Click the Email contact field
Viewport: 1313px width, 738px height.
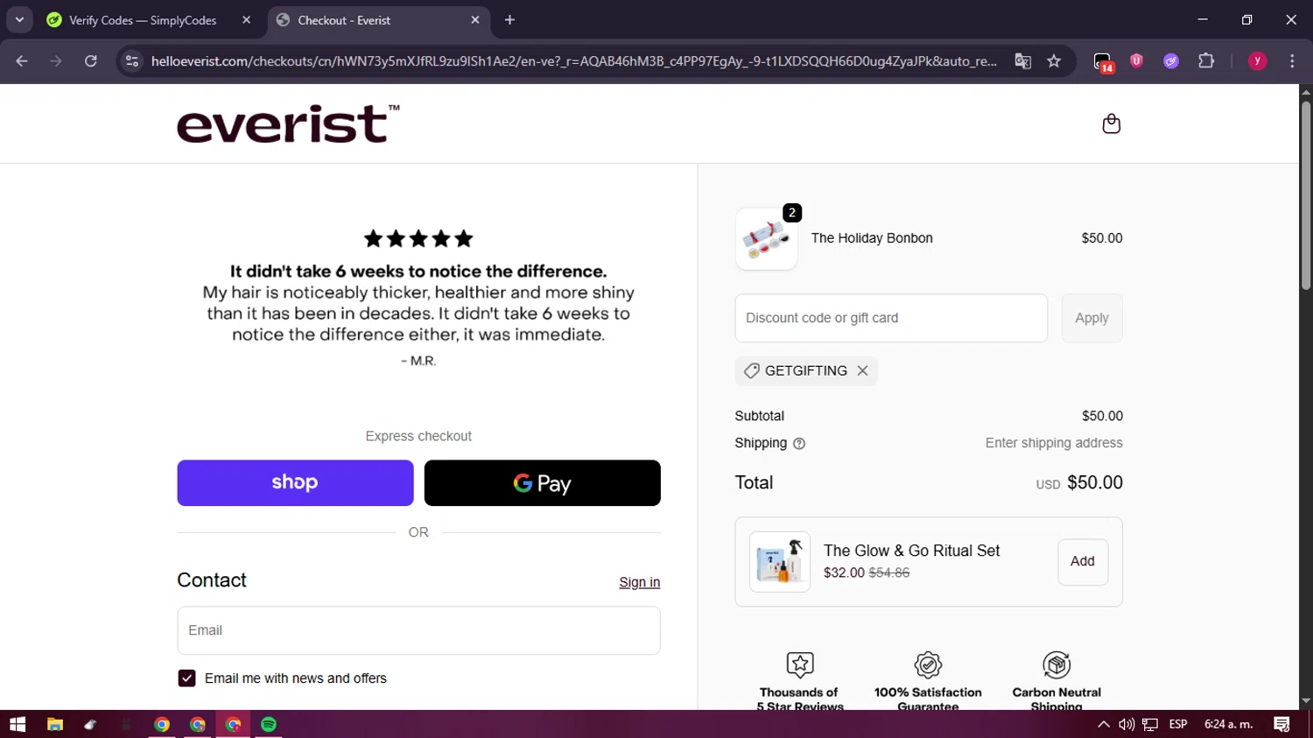point(418,630)
